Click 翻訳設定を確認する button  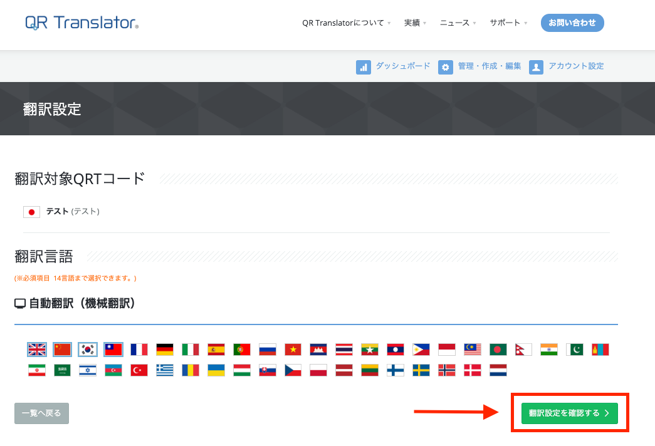click(569, 413)
